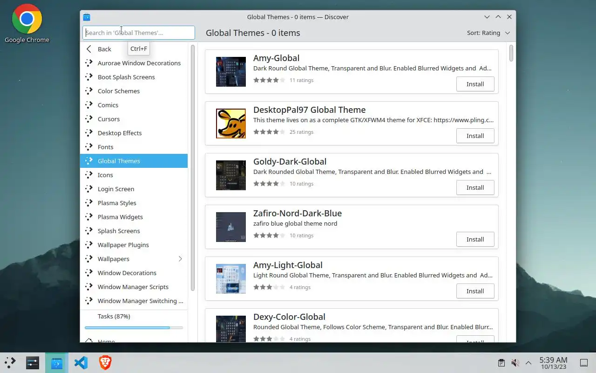Click the '25 ratings' text for DesktopPal97
The image size is (596, 373).
click(x=301, y=132)
